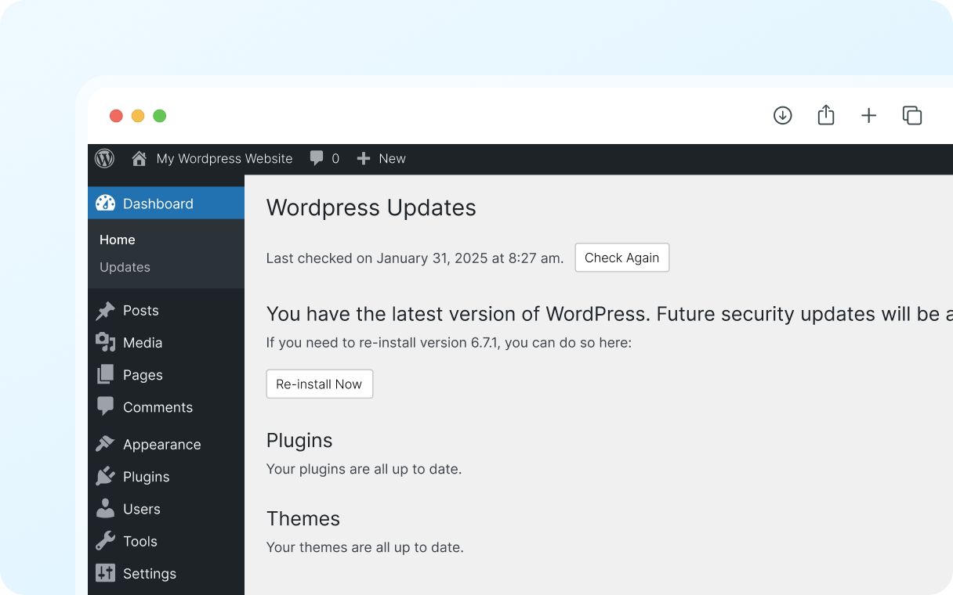Open the Tools menu label
Screen dimensions: 953x595
click(x=140, y=541)
